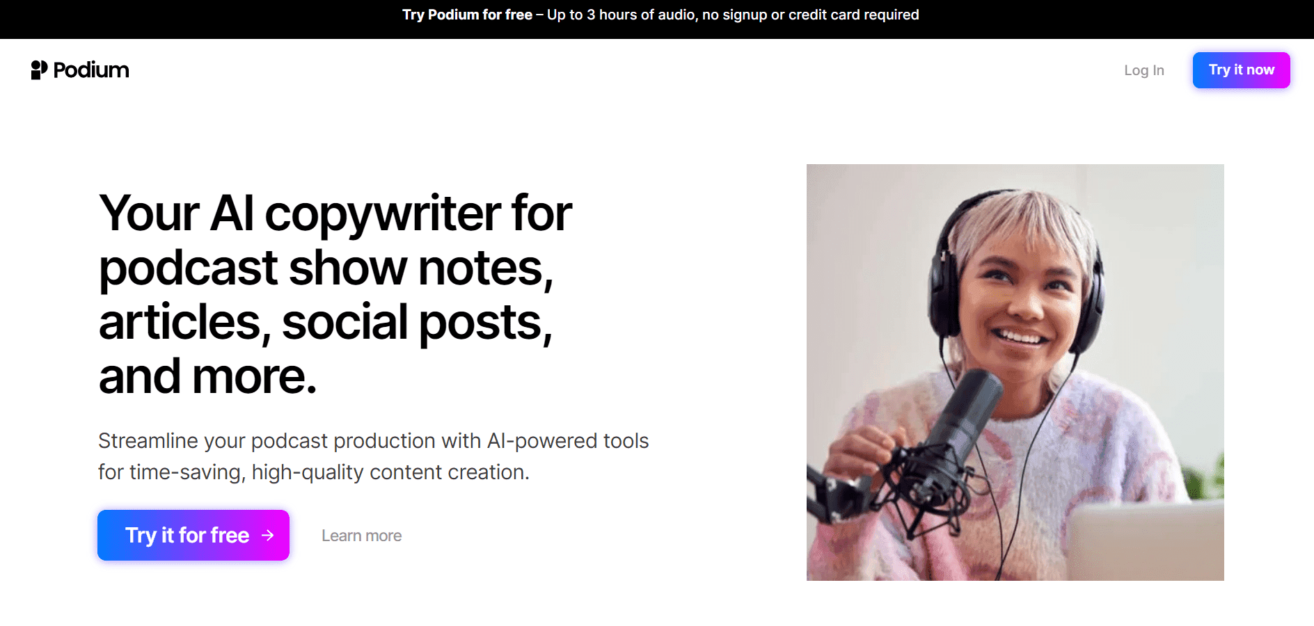The width and height of the screenshot is (1314, 626).
Task: Click the arrow icon in Try it for free
Action: pos(268,535)
